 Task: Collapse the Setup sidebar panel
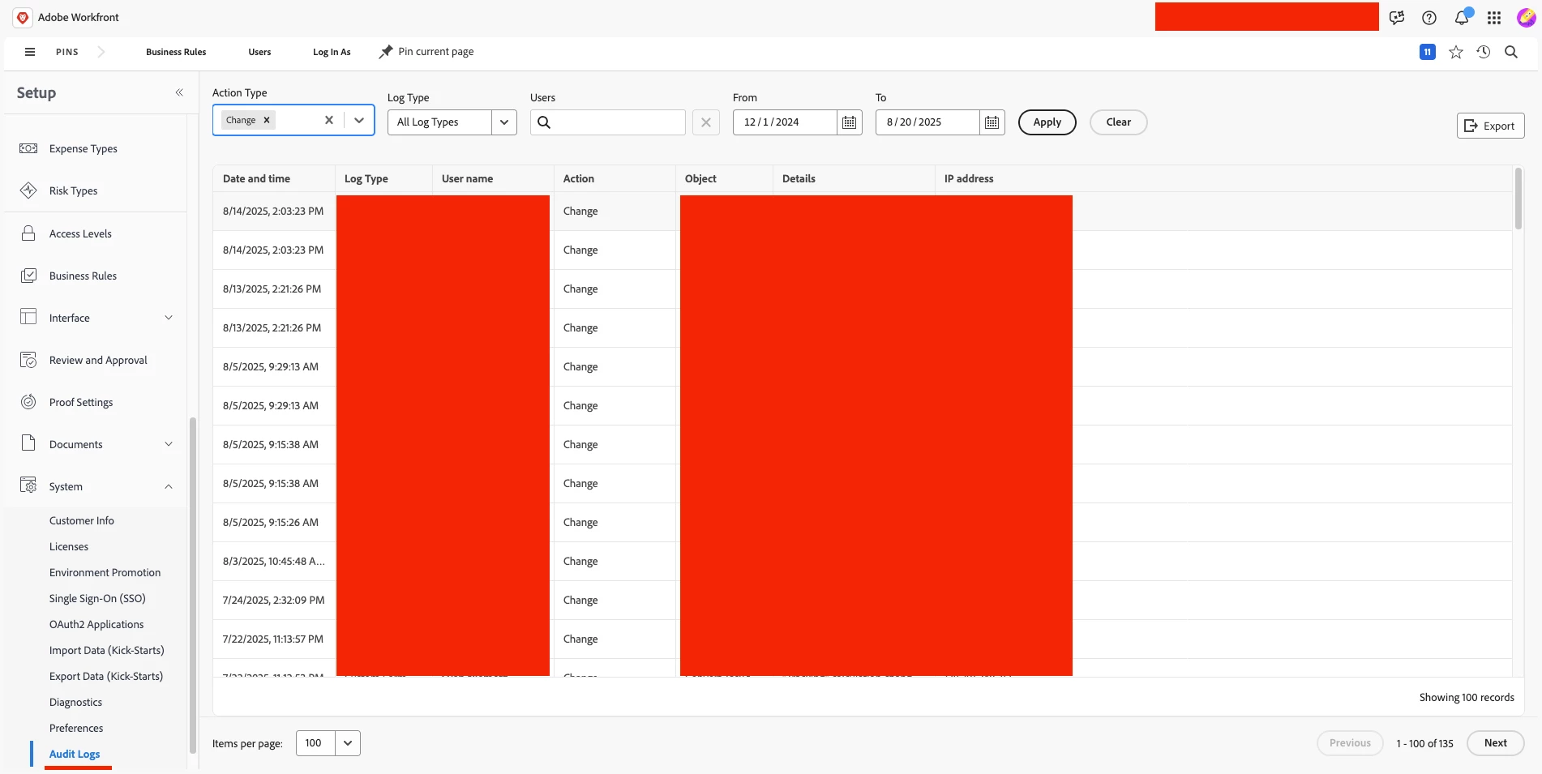[x=179, y=92]
